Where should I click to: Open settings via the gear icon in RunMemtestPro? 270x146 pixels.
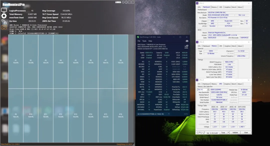click(3, 15)
